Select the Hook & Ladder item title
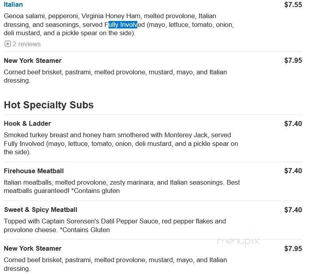This screenshot has height=274, width=309. [27, 123]
